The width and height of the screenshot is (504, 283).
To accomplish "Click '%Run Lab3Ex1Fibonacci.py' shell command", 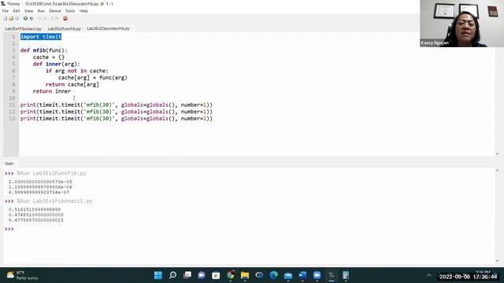I will click(x=54, y=201).
